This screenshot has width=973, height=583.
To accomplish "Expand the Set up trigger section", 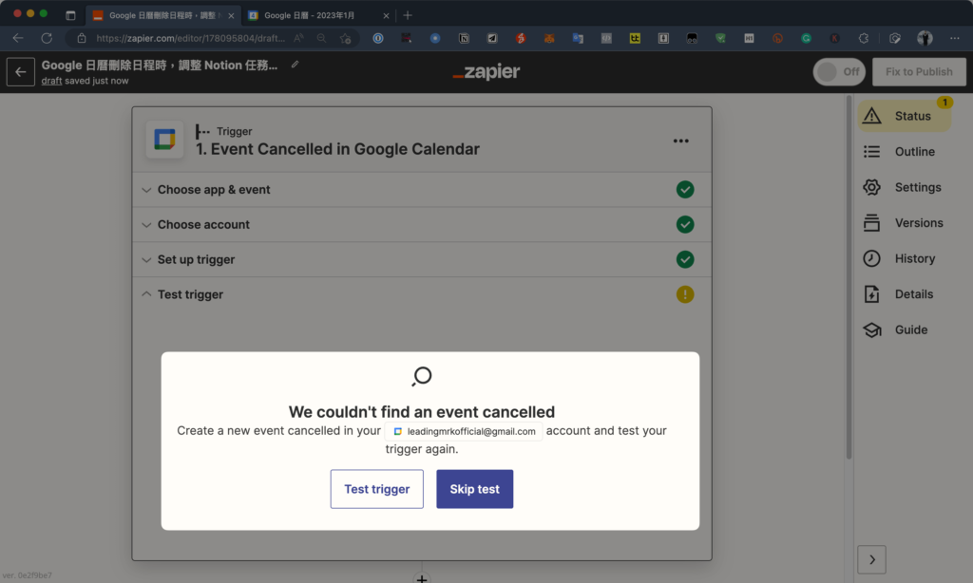I will click(422, 259).
